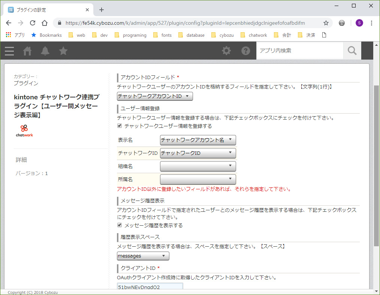Click the address bar URL

point(185,23)
